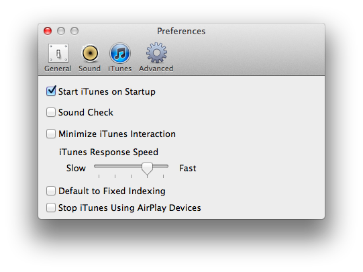Image resolution: width=363 pixels, height=272 pixels.
Task: Click the General tab label
Action: [58, 69]
